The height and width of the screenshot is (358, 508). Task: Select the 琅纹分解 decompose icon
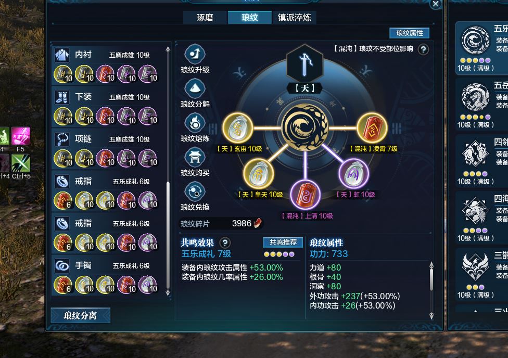click(195, 88)
